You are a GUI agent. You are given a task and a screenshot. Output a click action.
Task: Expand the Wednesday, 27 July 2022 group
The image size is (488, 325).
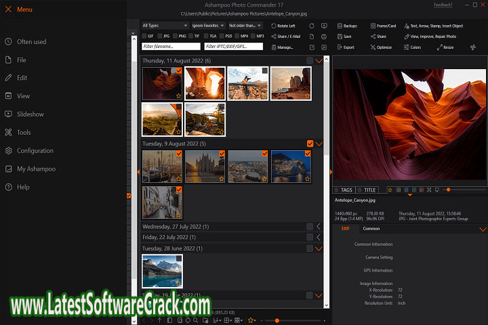(x=319, y=226)
